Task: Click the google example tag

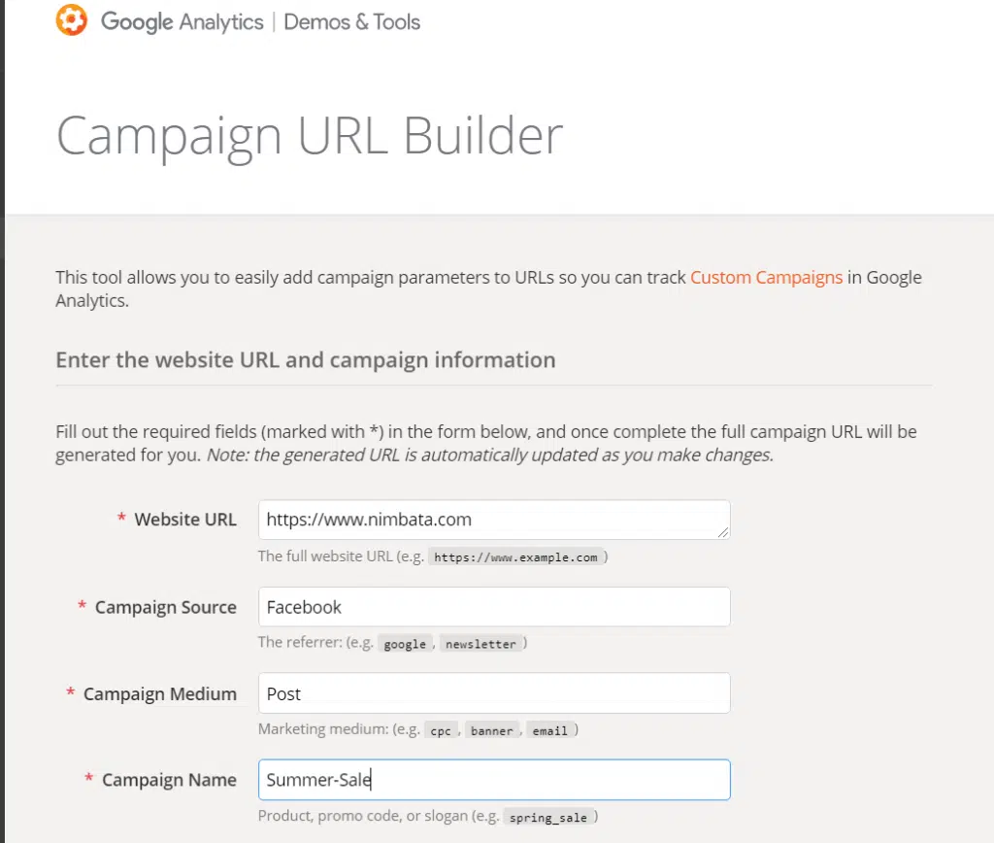Action: (x=404, y=643)
